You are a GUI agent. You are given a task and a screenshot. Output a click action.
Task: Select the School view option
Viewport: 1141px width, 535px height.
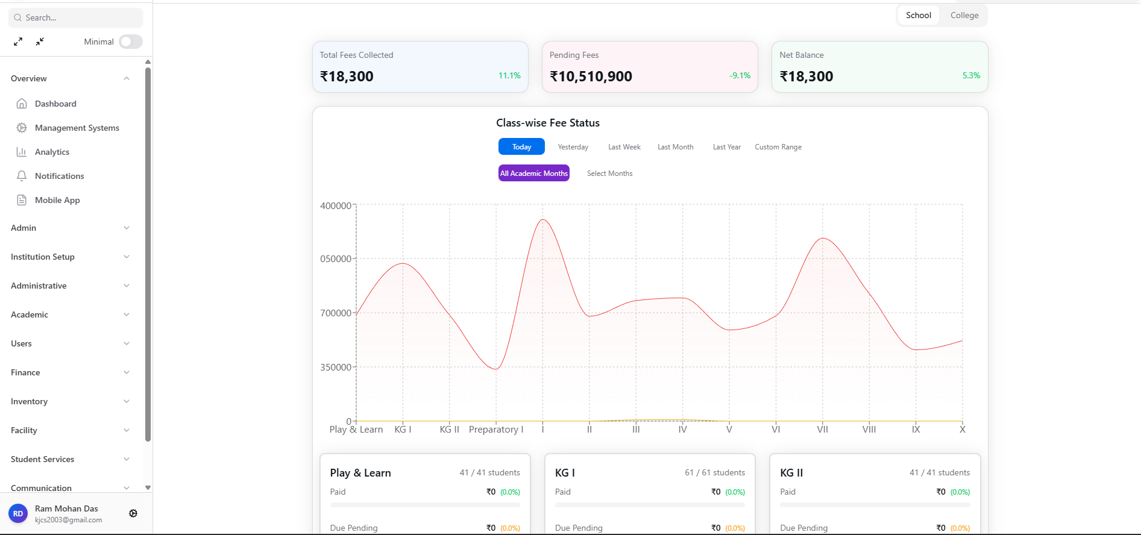(918, 16)
